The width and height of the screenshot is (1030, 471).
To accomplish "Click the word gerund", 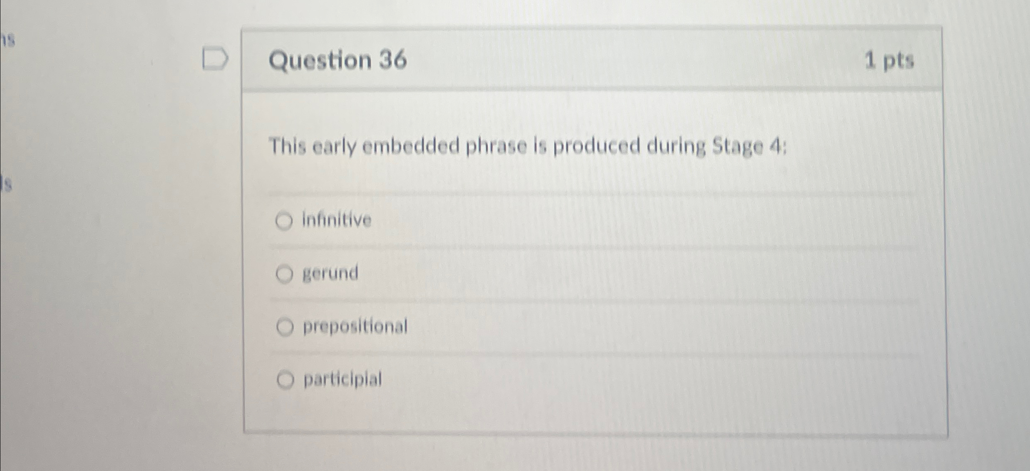I will [330, 274].
